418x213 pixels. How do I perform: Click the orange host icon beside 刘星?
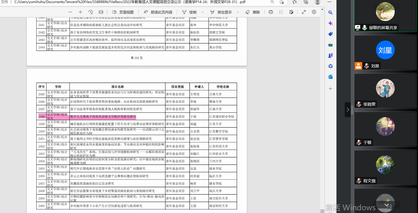[358, 66]
